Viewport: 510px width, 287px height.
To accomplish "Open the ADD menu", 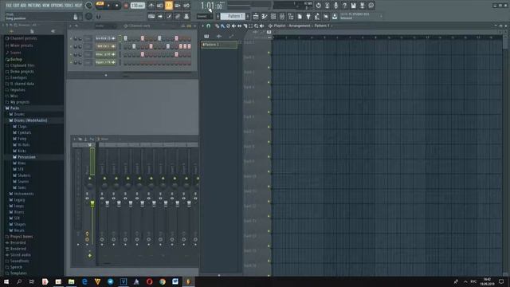I will pyautogui.click(x=23, y=6).
